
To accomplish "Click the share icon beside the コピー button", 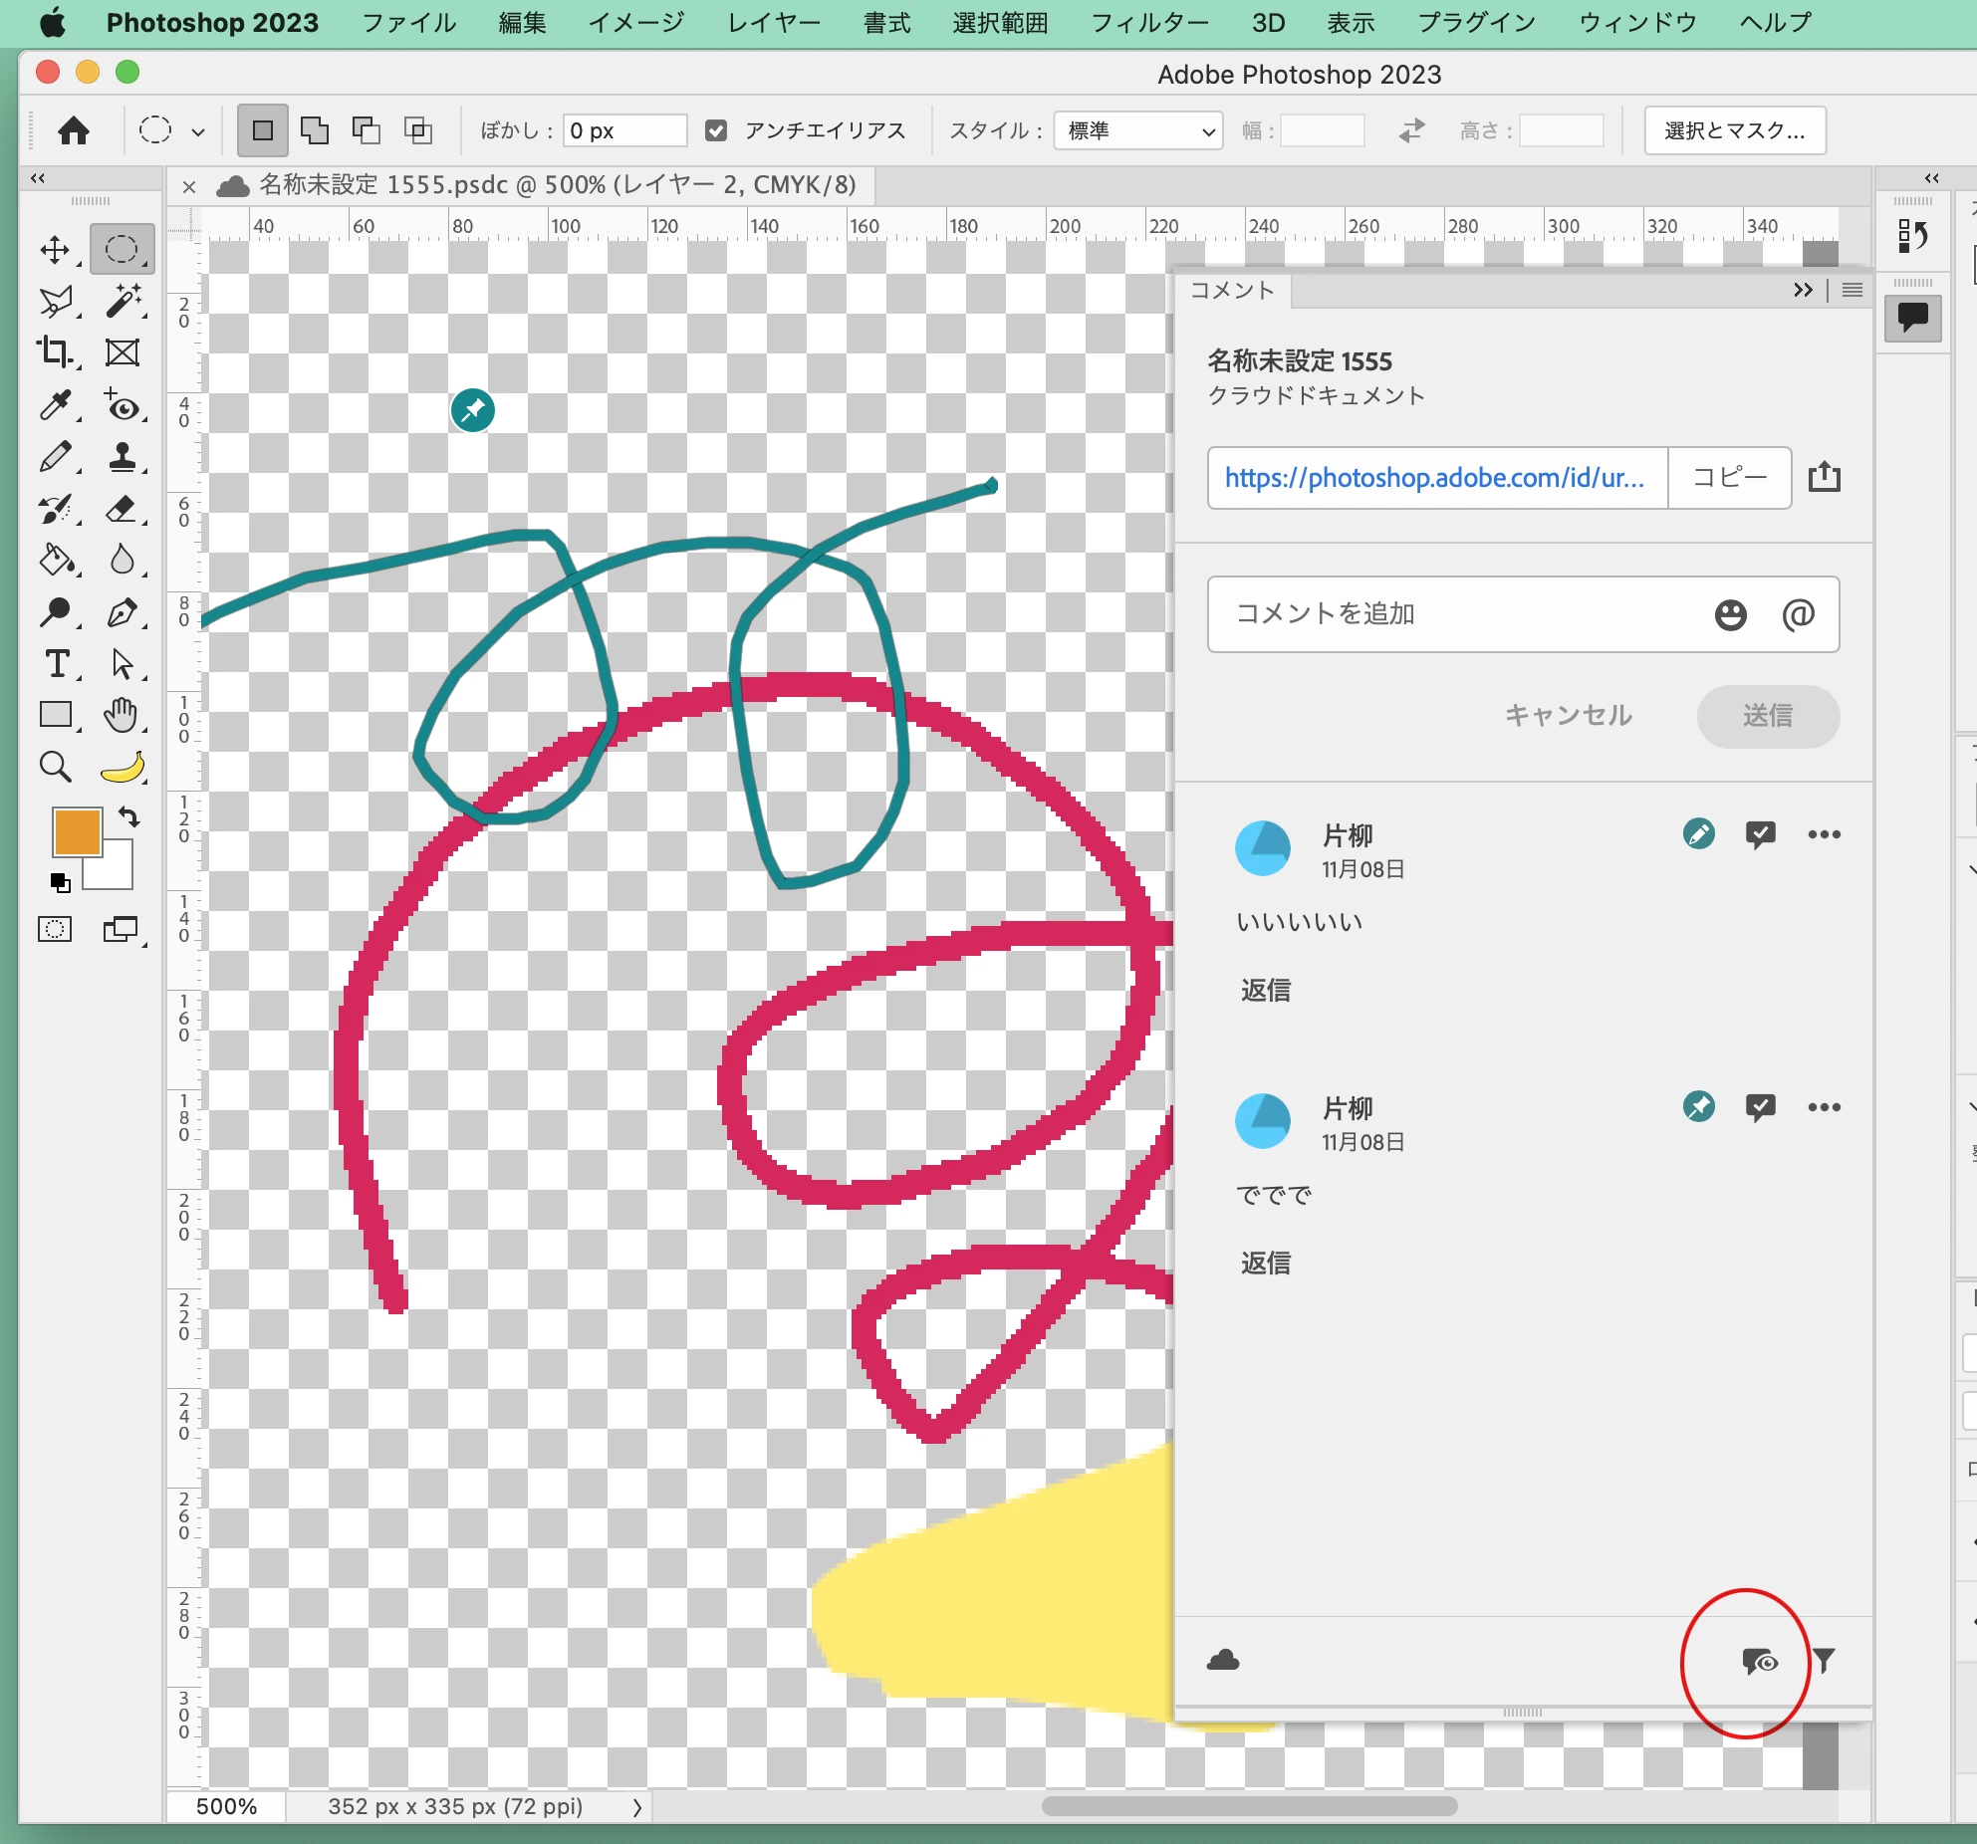I will click(x=1824, y=477).
